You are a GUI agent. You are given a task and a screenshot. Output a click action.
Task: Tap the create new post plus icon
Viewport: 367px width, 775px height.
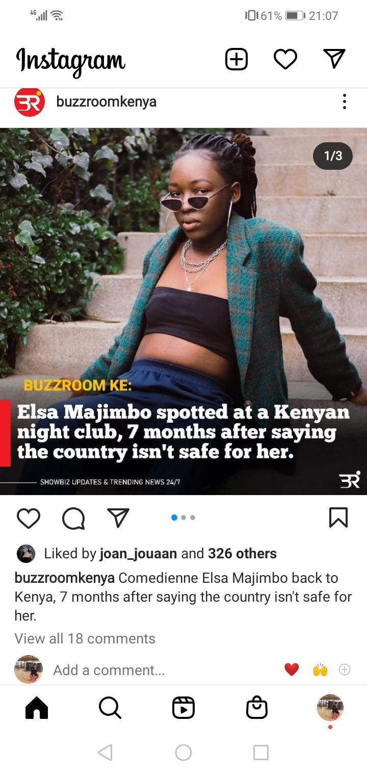[237, 59]
